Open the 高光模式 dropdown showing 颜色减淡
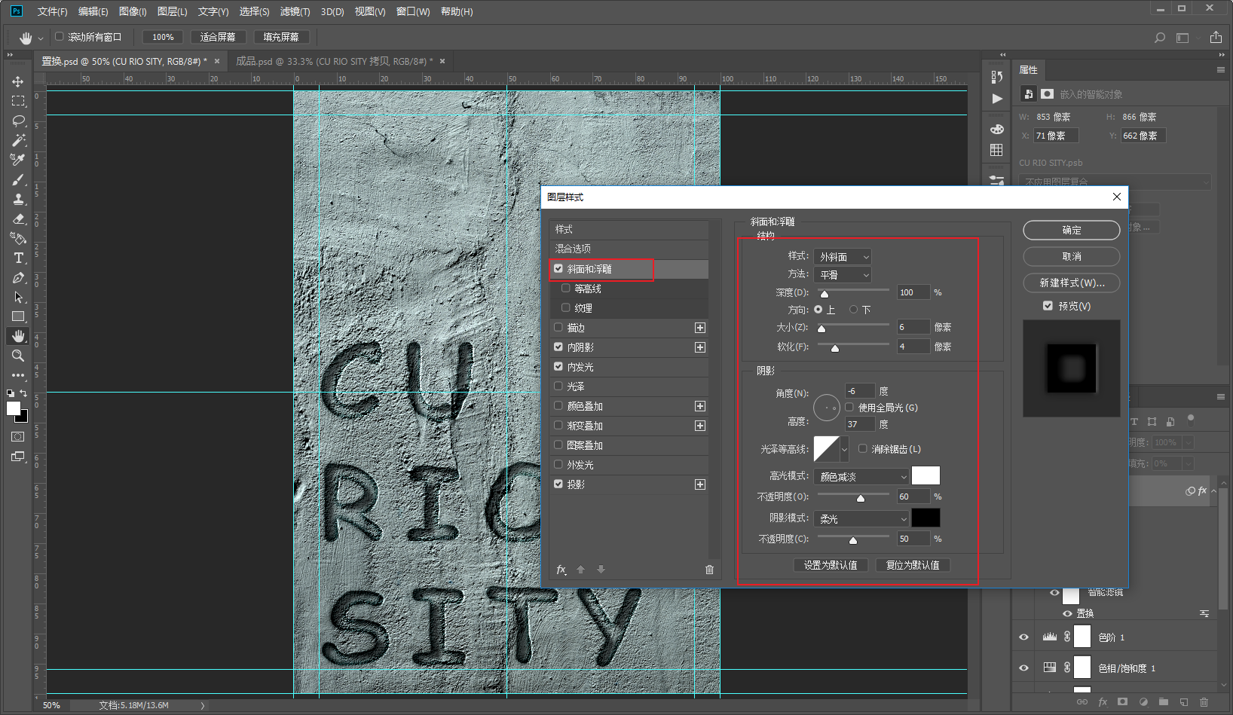The image size is (1233, 715). tap(862, 477)
